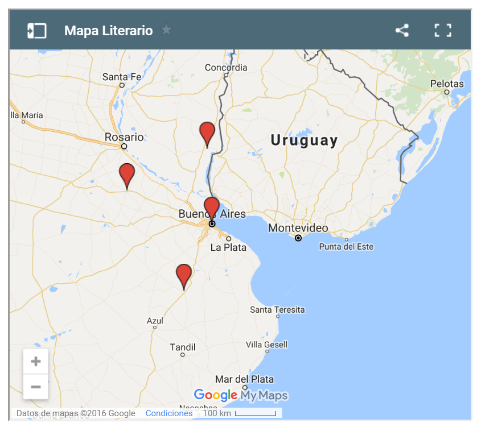Click the Mar del Plata label
Viewport: 477px width, 427px height.
[244, 379]
